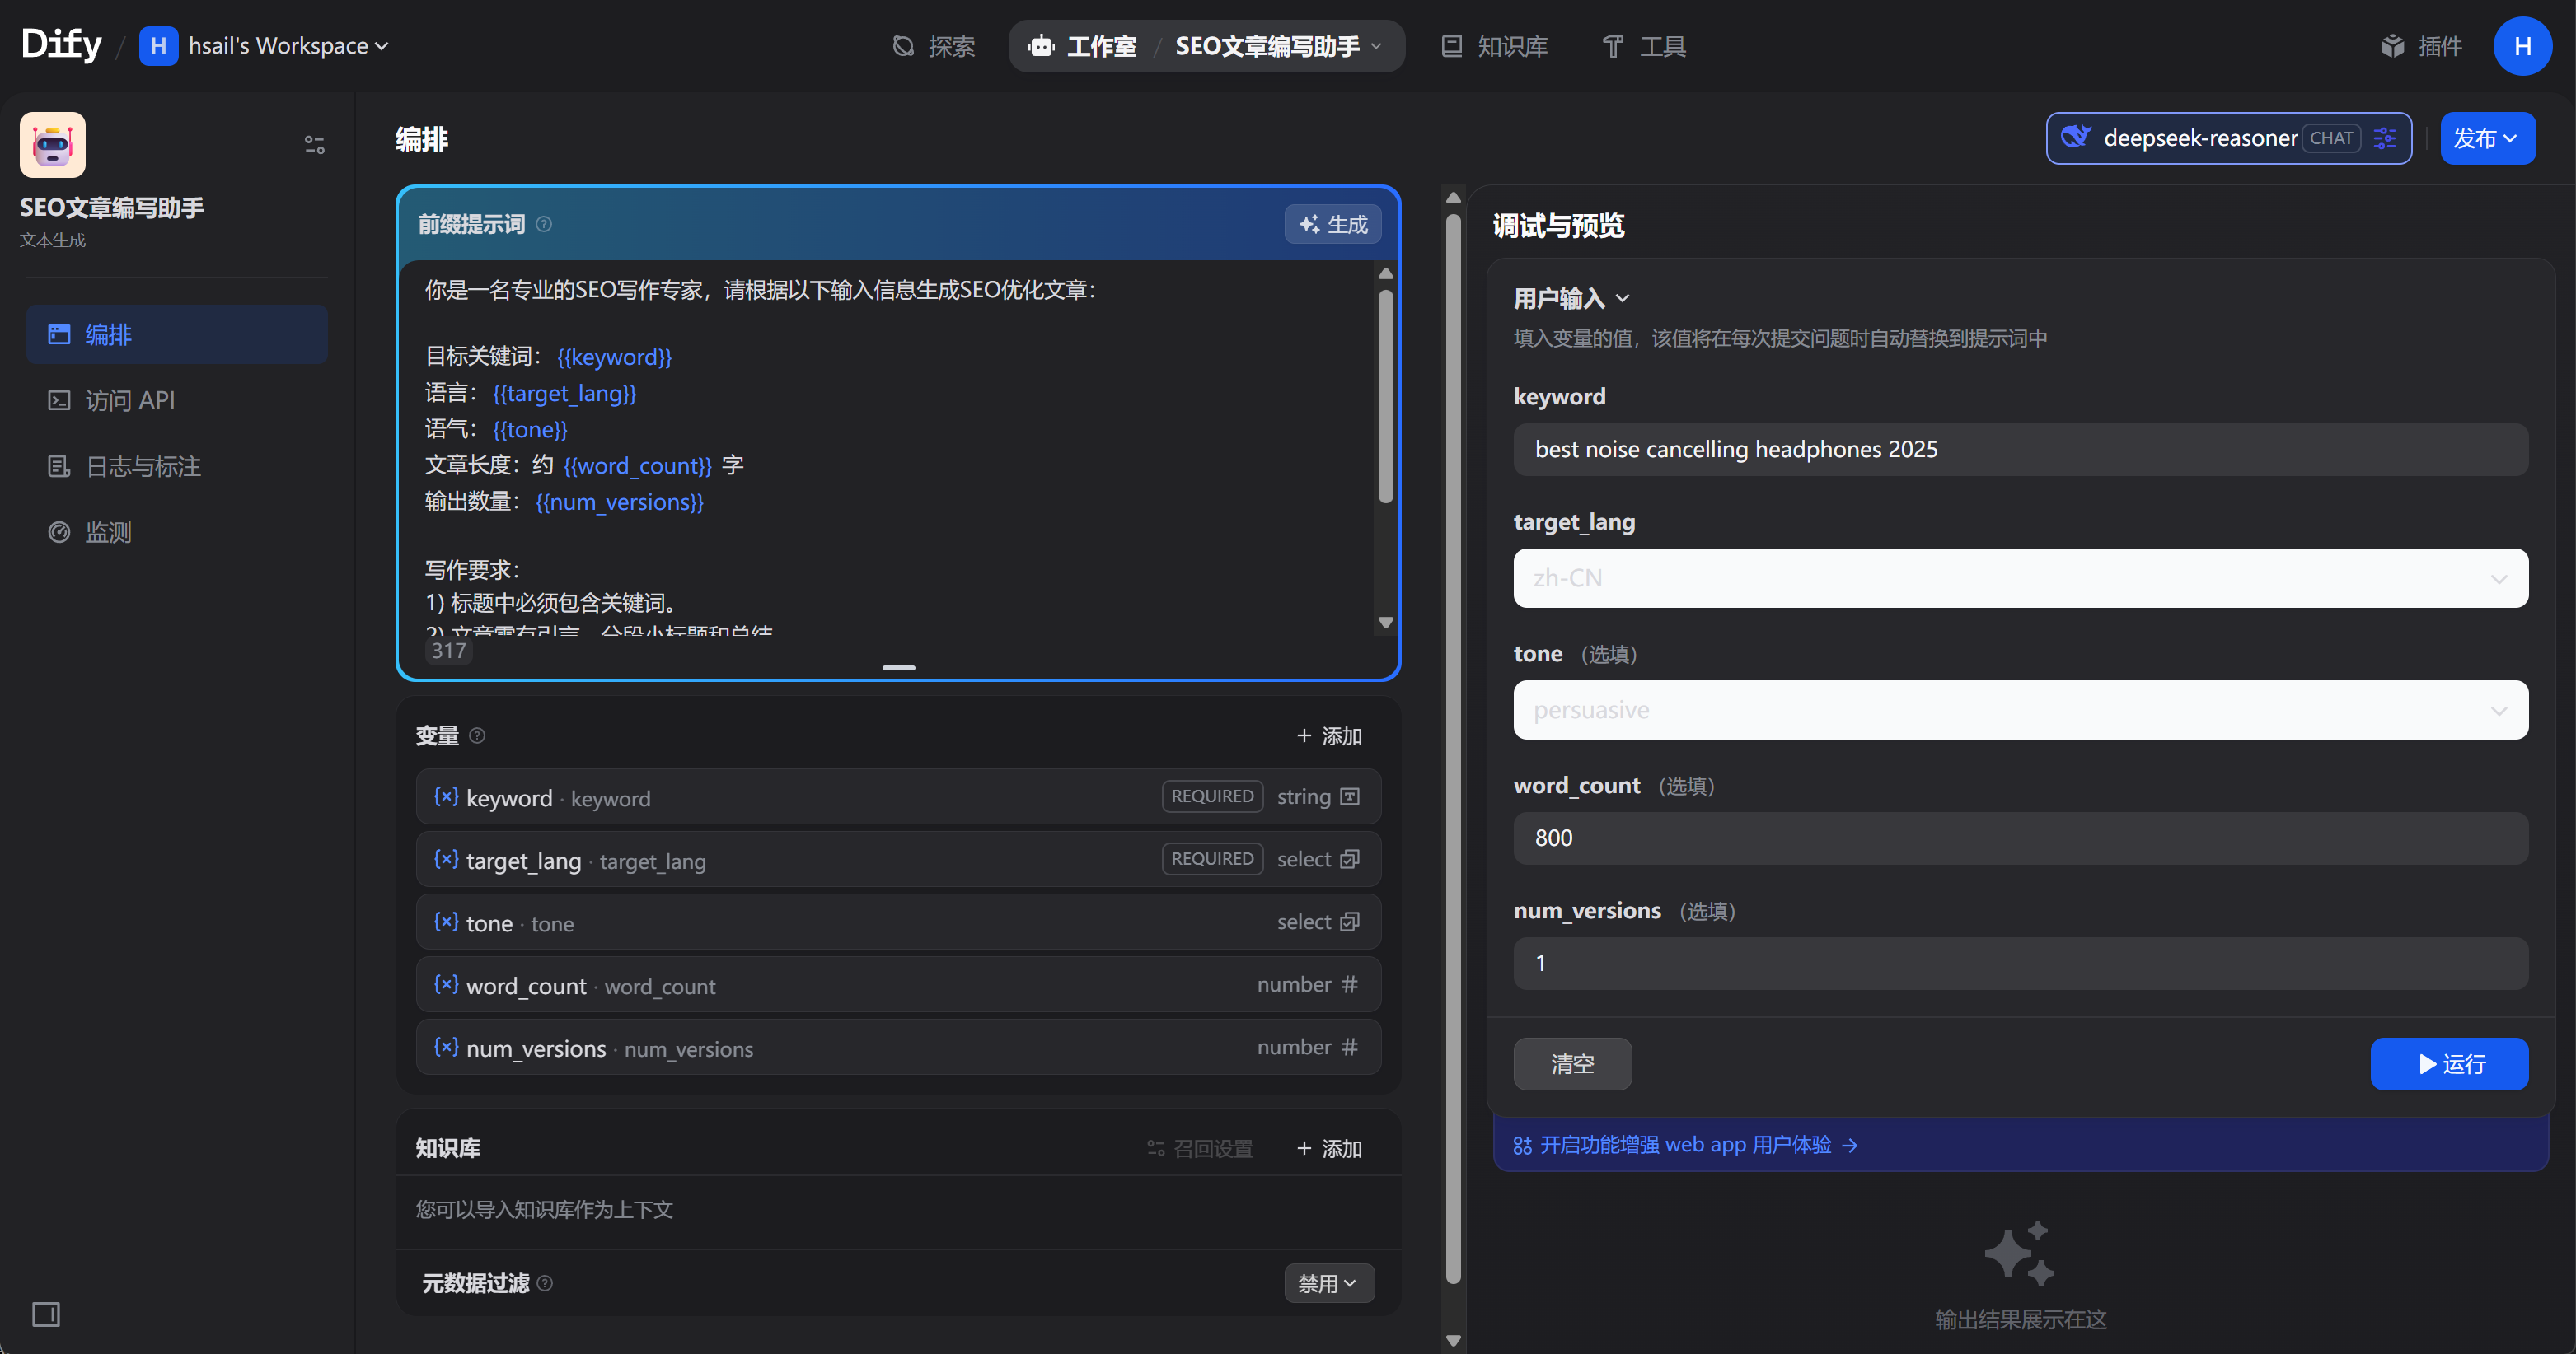The height and width of the screenshot is (1354, 2576).
Task: Click the num_versions variable row
Action: pyautogui.click(x=898, y=1048)
